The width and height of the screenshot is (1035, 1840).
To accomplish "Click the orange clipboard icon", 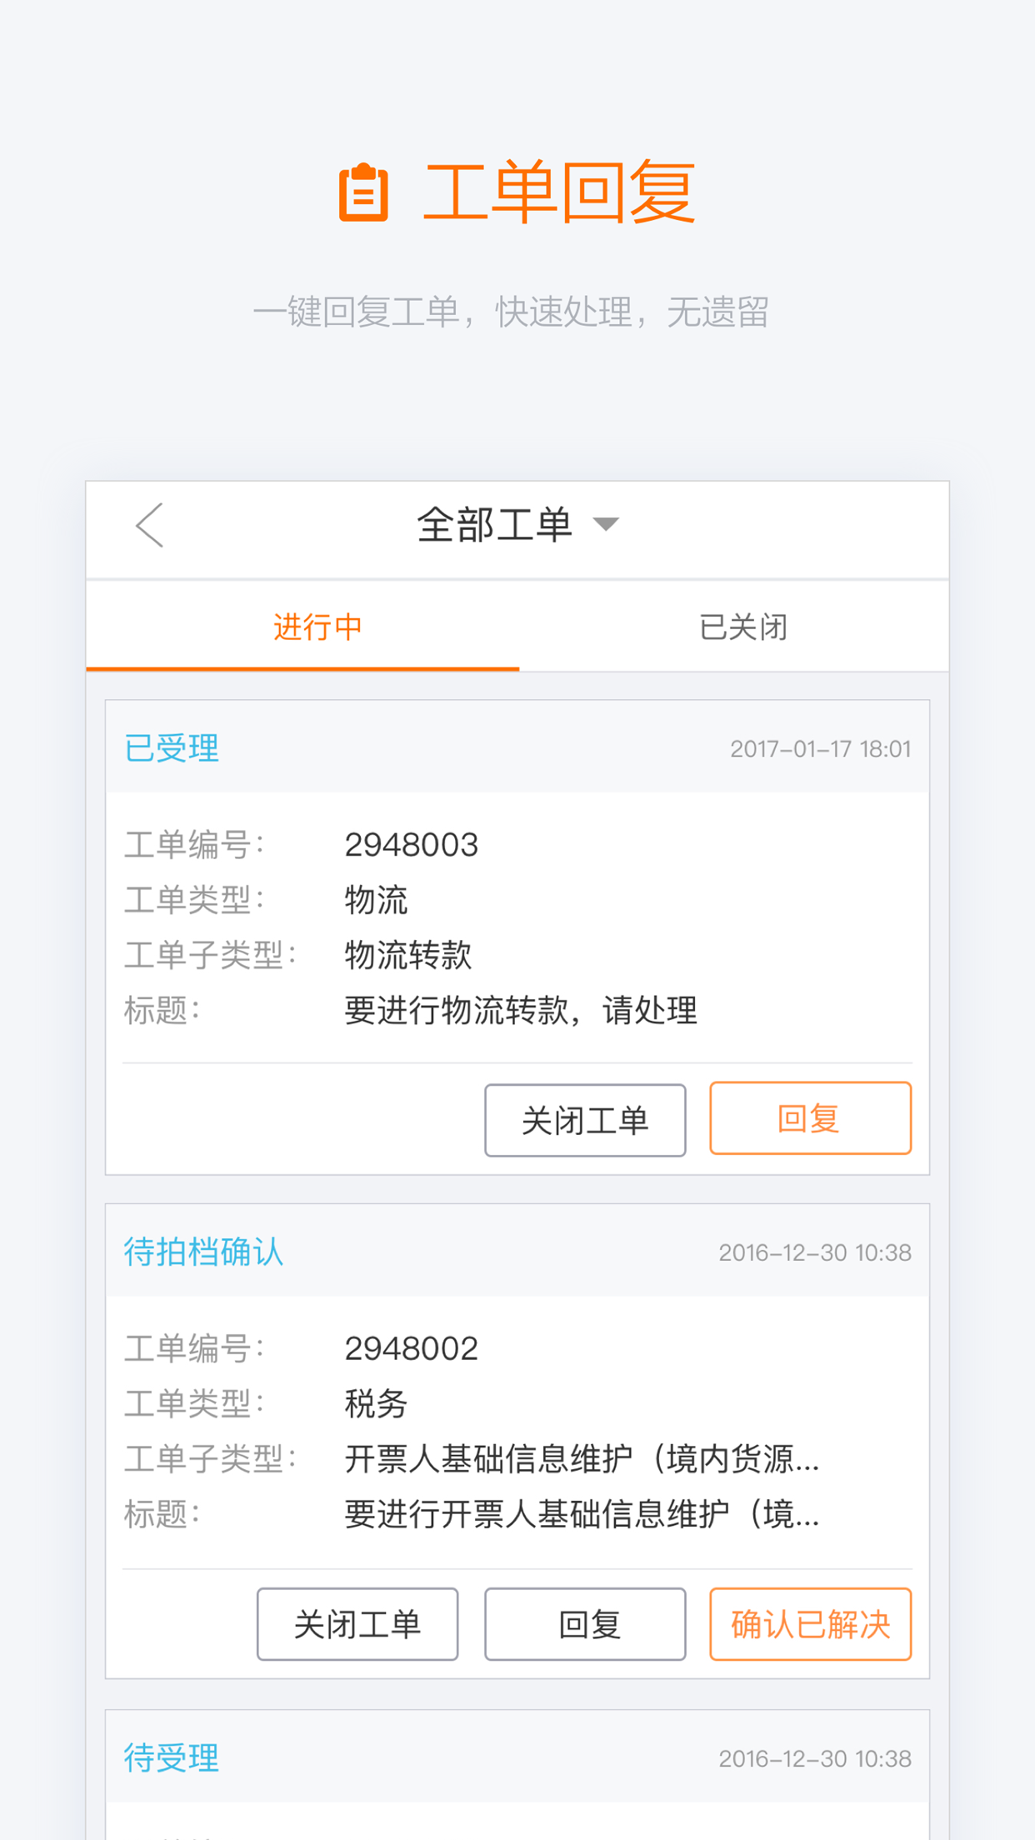I will coord(363,192).
